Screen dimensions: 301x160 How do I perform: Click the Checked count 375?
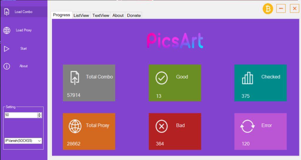coord(245,96)
